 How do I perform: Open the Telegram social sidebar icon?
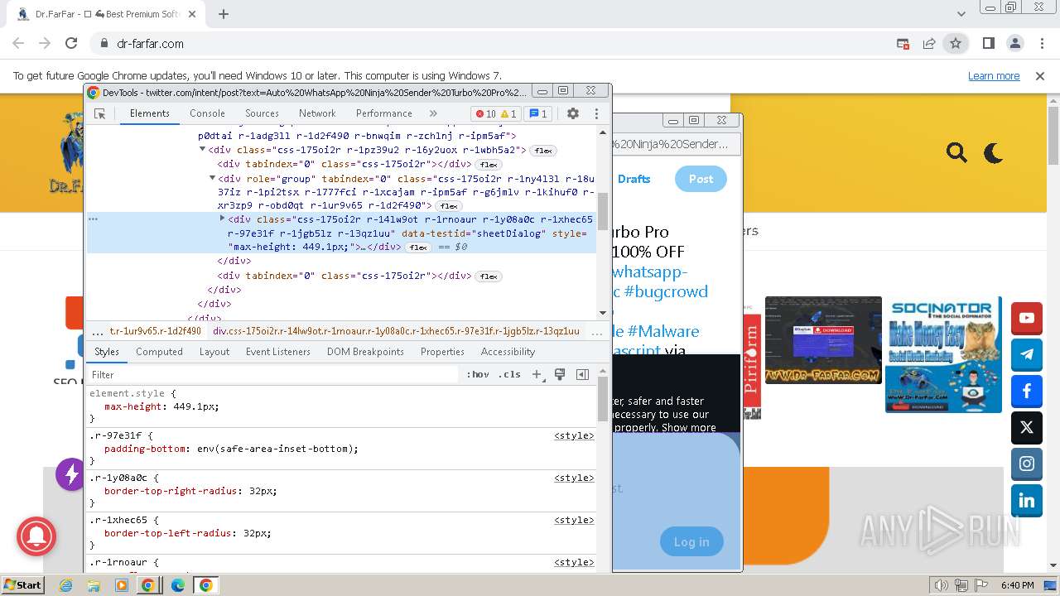coord(1027,354)
